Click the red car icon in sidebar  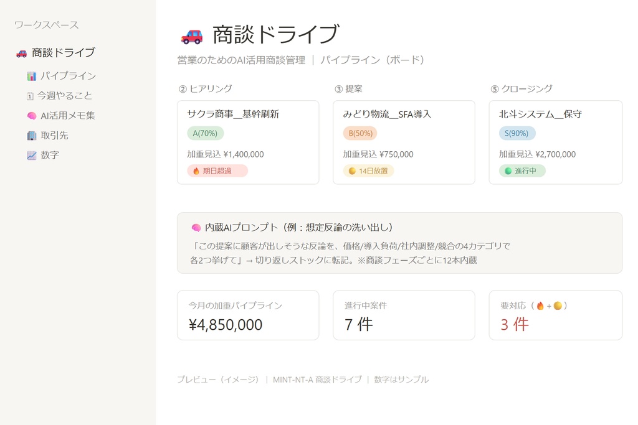click(21, 54)
